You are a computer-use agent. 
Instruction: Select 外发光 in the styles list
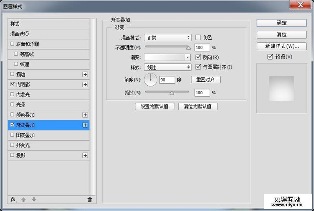[23, 145]
